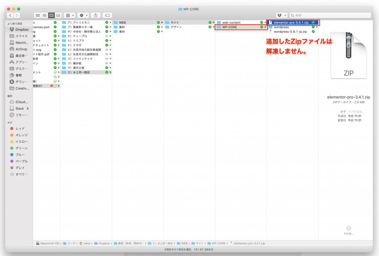Open the group-by arrangement dropdown

click(69, 15)
